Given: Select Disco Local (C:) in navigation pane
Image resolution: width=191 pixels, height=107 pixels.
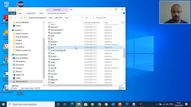Looking at the screenshot, I should (21, 81).
